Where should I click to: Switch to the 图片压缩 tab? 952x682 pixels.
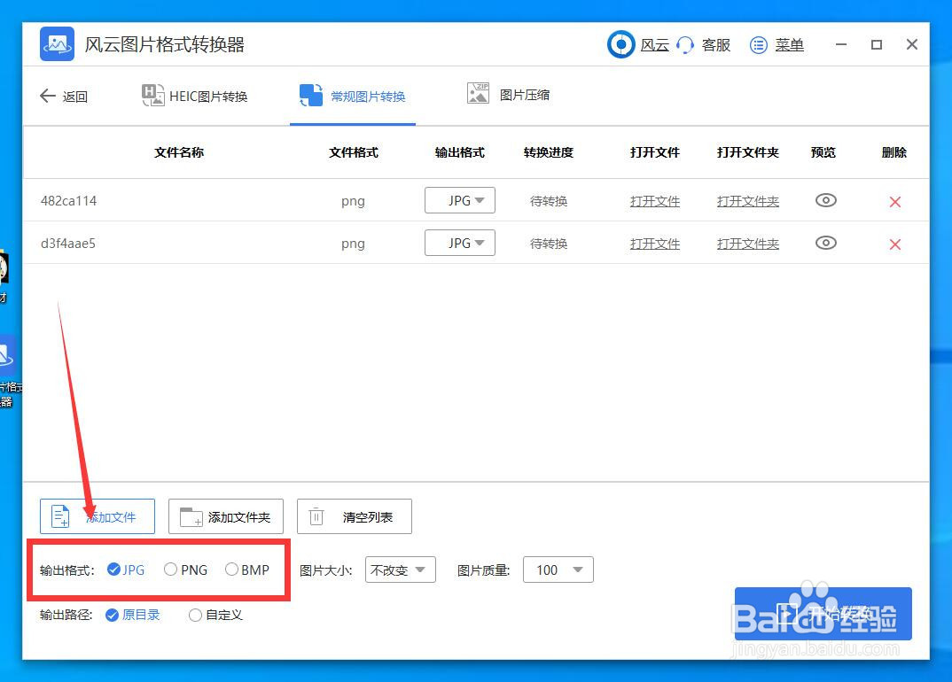click(x=510, y=96)
